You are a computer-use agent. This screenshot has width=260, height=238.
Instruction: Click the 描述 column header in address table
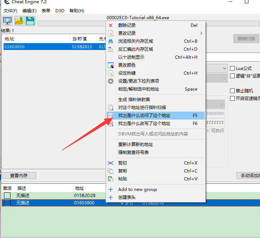[x=45, y=188]
